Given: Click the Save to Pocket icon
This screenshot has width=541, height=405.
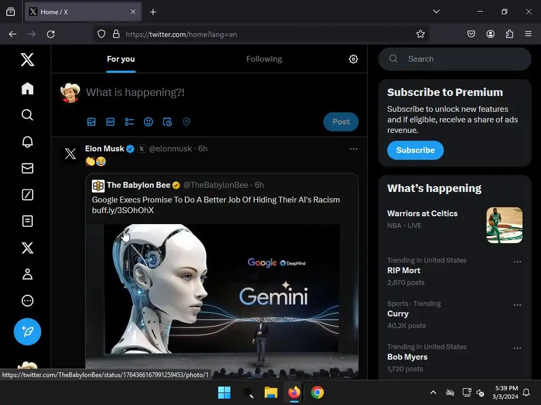Looking at the screenshot, I should [471, 34].
